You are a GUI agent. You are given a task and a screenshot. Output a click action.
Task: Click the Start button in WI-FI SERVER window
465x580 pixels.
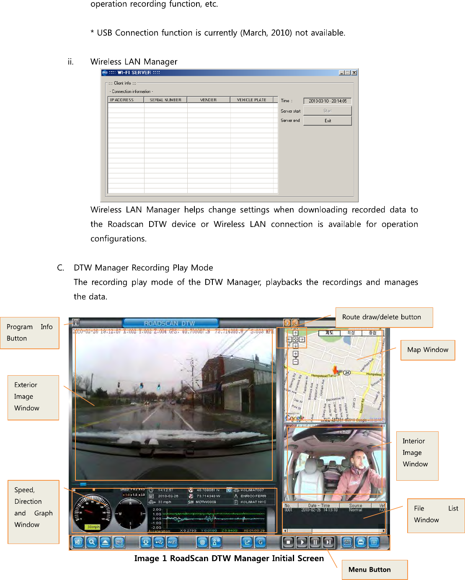pyautogui.click(x=328, y=111)
